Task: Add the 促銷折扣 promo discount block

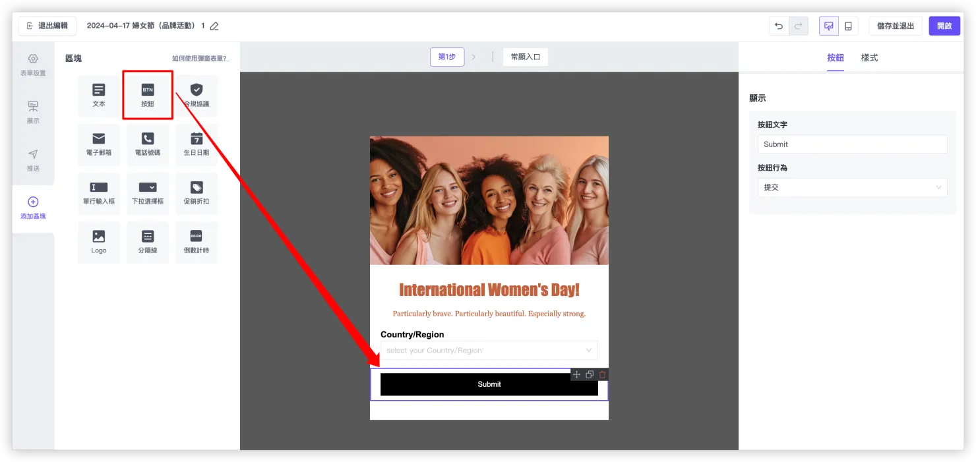Action: coord(197,193)
